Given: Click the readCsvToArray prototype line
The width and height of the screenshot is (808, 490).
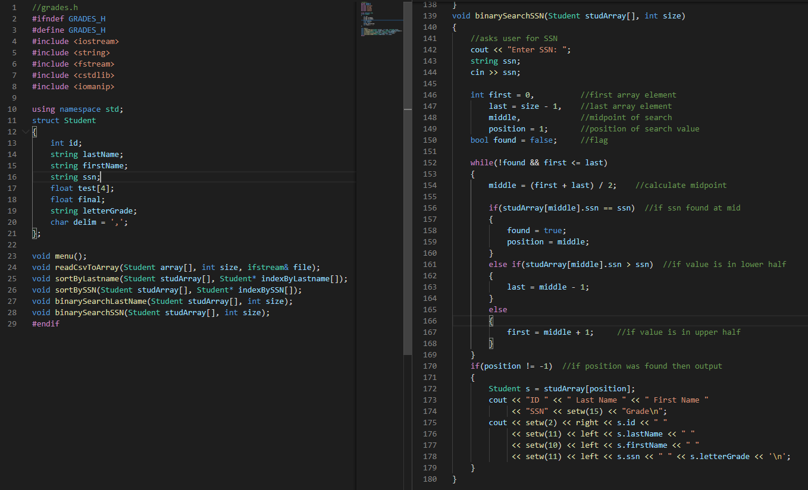Looking at the screenshot, I should 176,267.
